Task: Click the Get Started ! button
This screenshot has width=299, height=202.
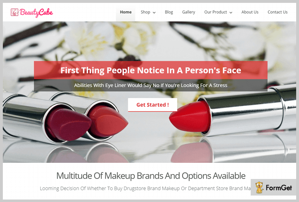Action: pos(153,105)
